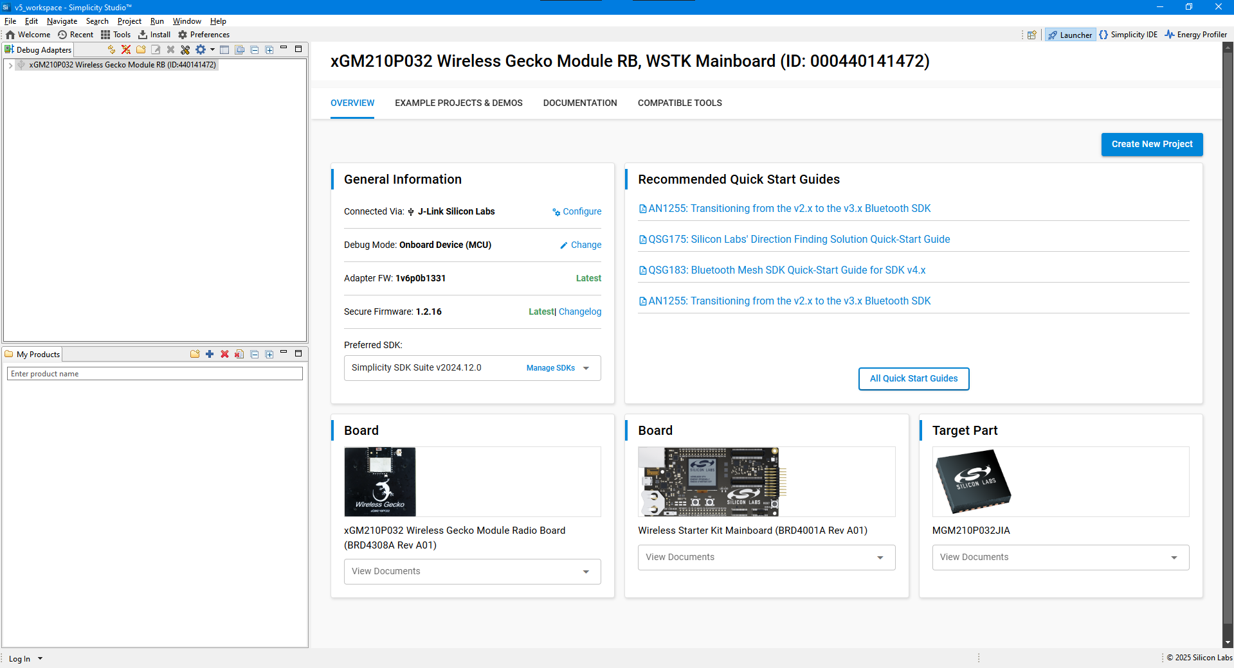1234x668 pixels.
Task: Open the Log In dropdown arrow
Action: pyautogui.click(x=40, y=658)
